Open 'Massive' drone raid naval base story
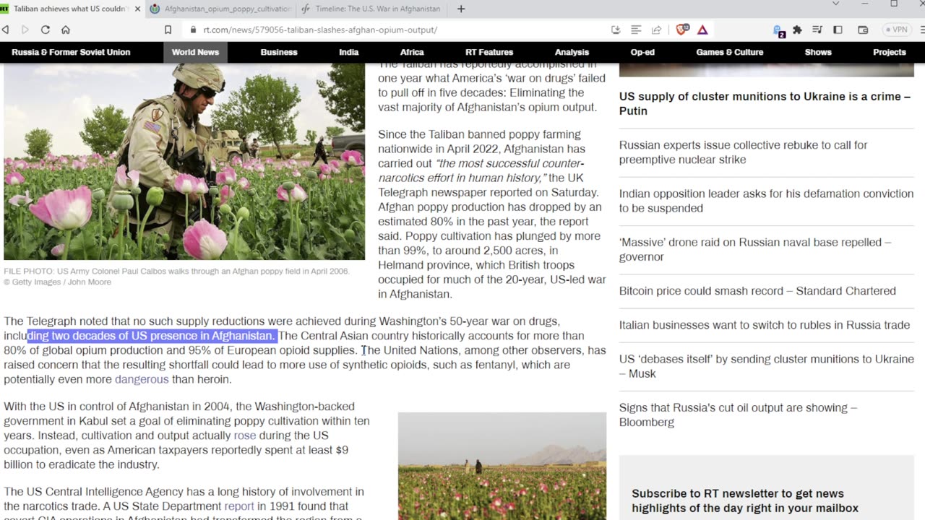 tap(755, 249)
